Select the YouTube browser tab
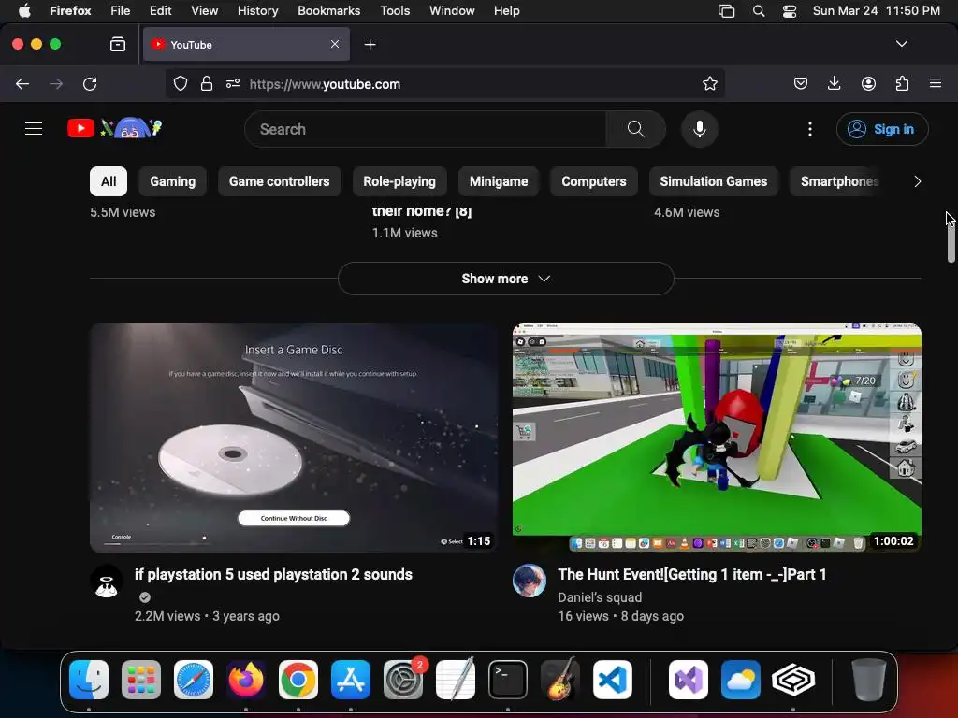This screenshot has width=958, height=718. point(246,44)
